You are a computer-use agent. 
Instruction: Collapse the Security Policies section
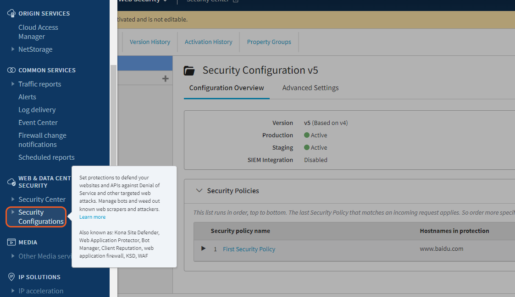click(x=199, y=191)
